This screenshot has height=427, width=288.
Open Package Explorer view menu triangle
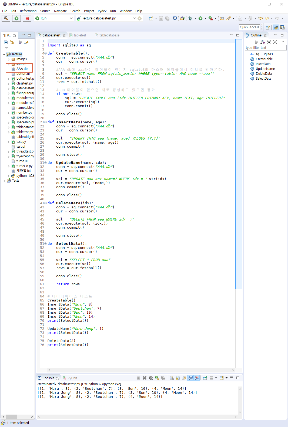click(x=6, y=48)
